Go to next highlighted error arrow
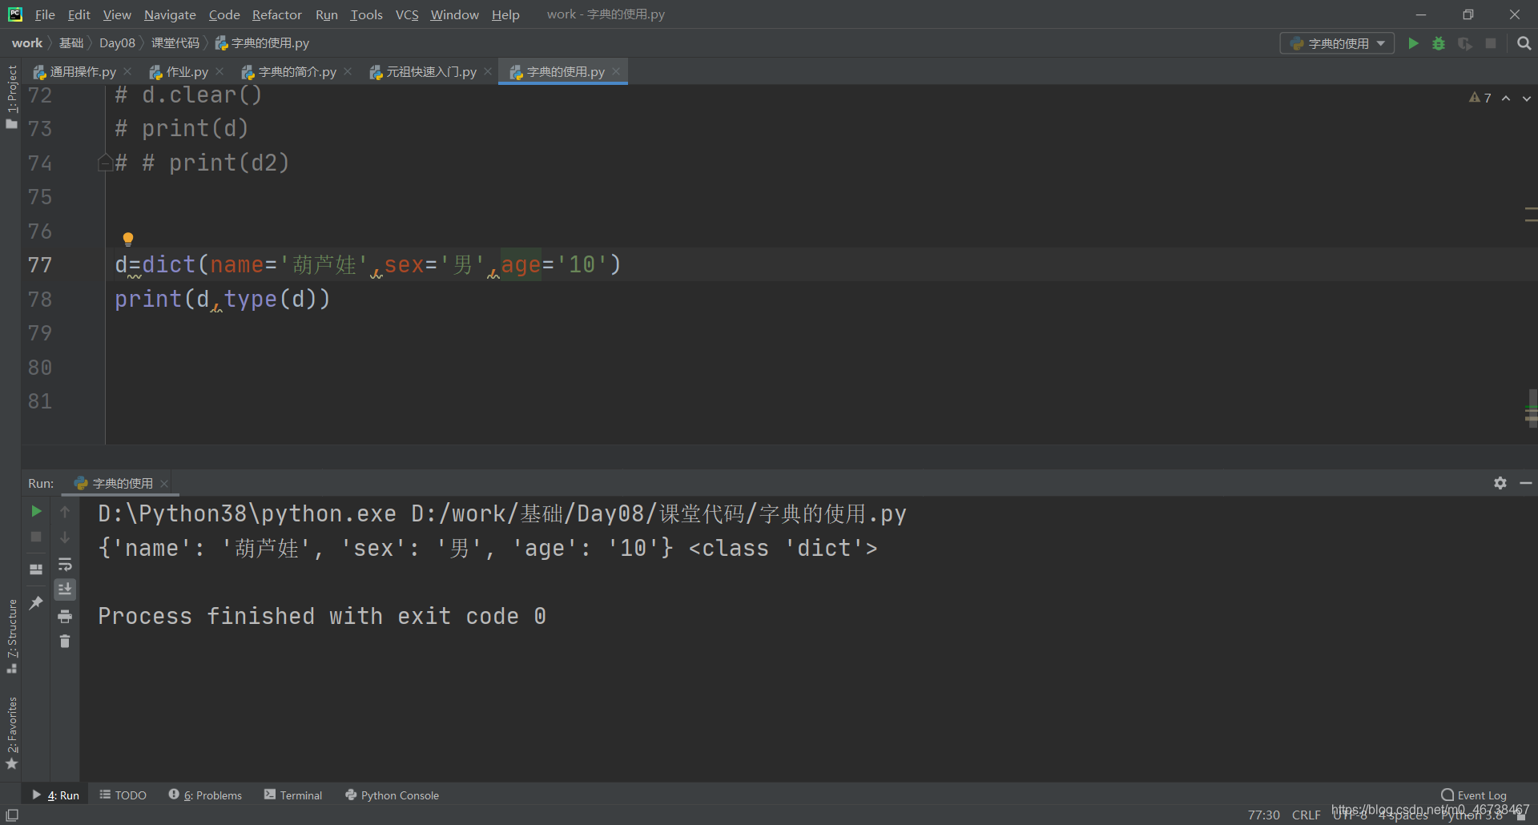The height and width of the screenshot is (825, 1538). pos(1527,98)
